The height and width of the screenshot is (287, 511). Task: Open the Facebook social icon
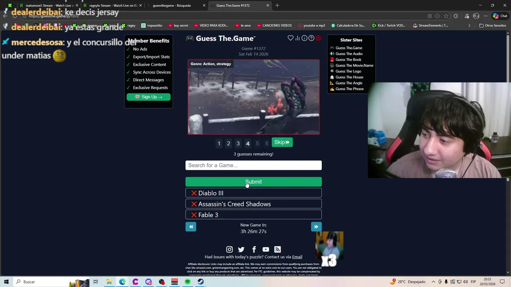(254, 250)
